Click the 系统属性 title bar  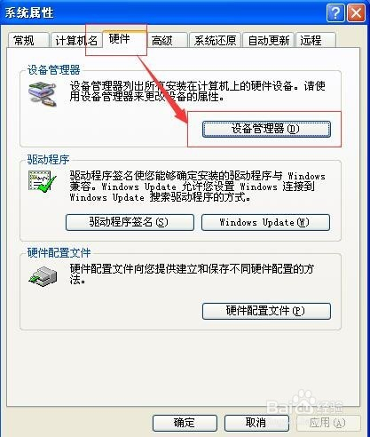click(162, 13)
